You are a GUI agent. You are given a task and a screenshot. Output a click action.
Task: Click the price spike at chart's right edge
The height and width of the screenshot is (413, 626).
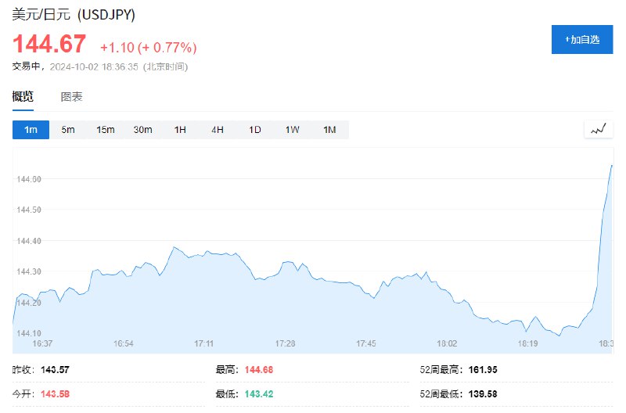[x=611, y=166]
